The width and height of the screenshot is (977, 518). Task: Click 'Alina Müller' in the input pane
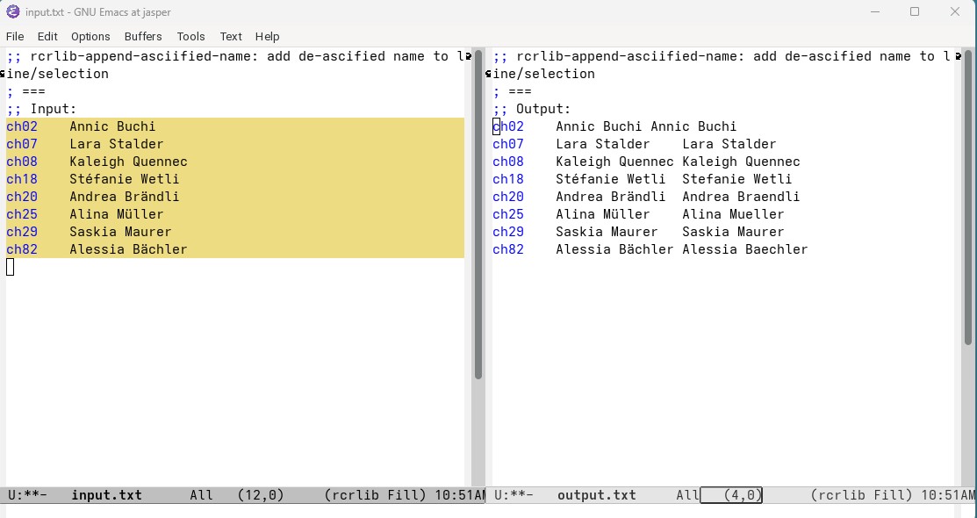(117, 214)
